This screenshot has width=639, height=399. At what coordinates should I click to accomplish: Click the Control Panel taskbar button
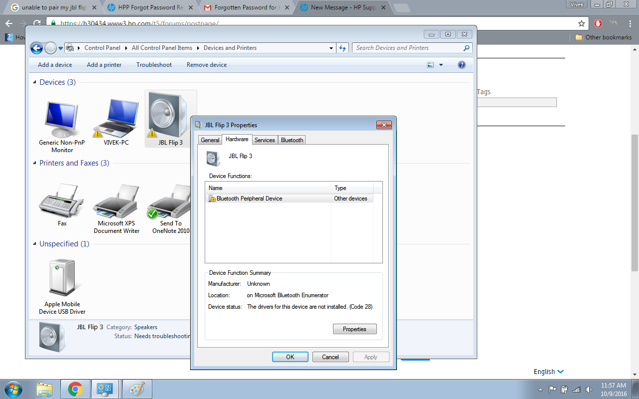coord(106,389)
